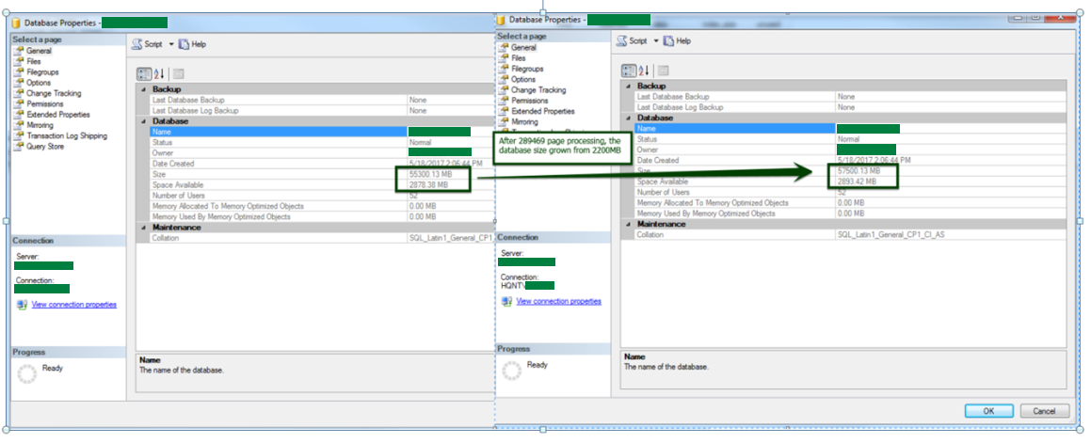Select the SQL_Latin1_General_CP1_CI_AS collation value

point(891,235)
